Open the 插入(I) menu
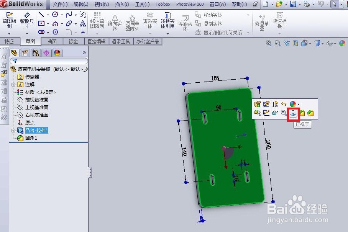 tap(122, 4)
